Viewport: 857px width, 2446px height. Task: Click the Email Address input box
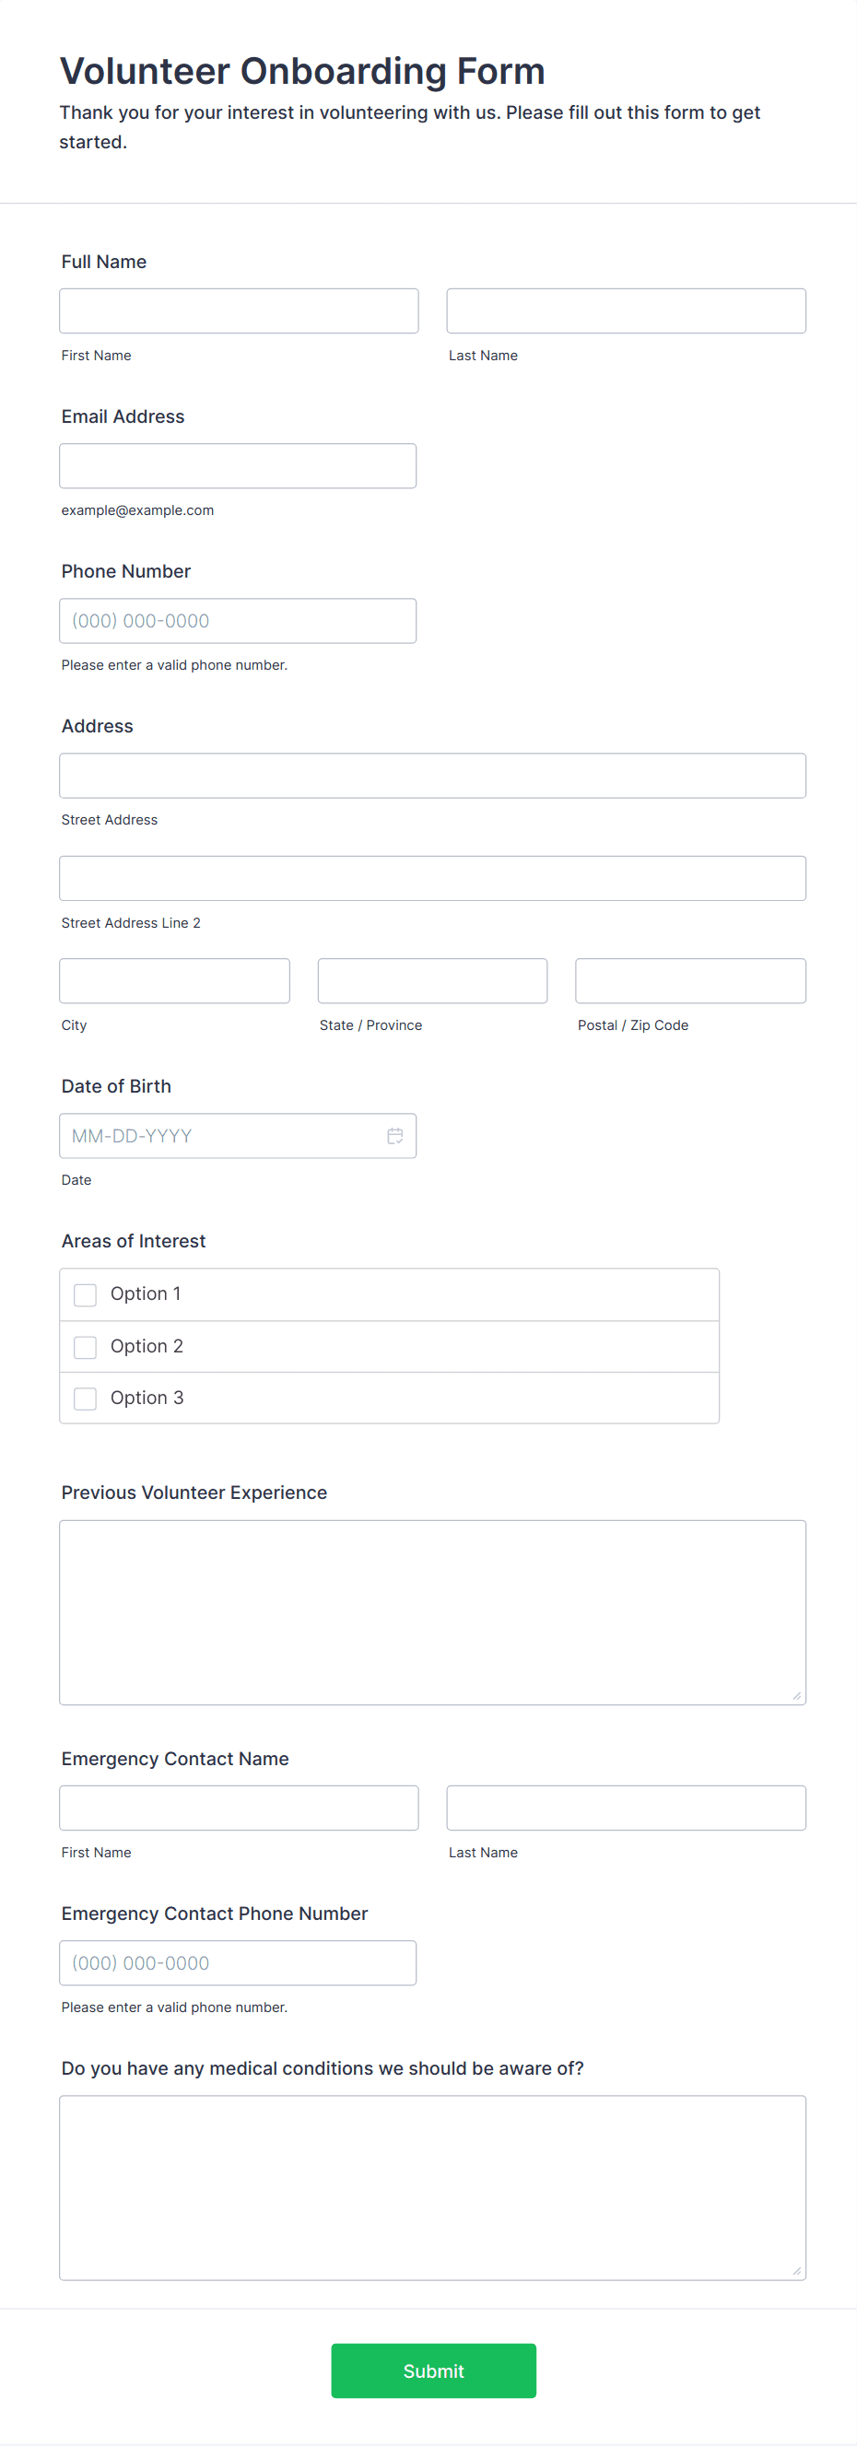coord(238,466)
